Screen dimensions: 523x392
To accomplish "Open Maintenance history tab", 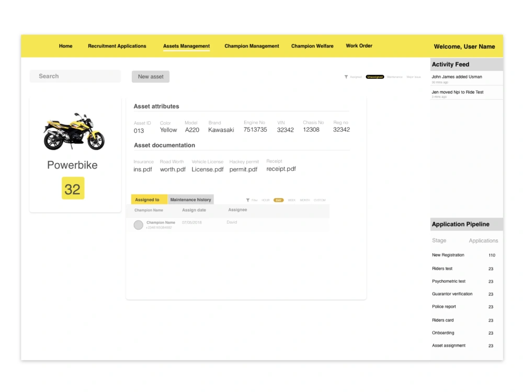I will point(191,199).
